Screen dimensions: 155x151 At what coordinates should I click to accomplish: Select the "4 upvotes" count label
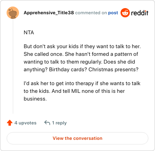point(26,123)
